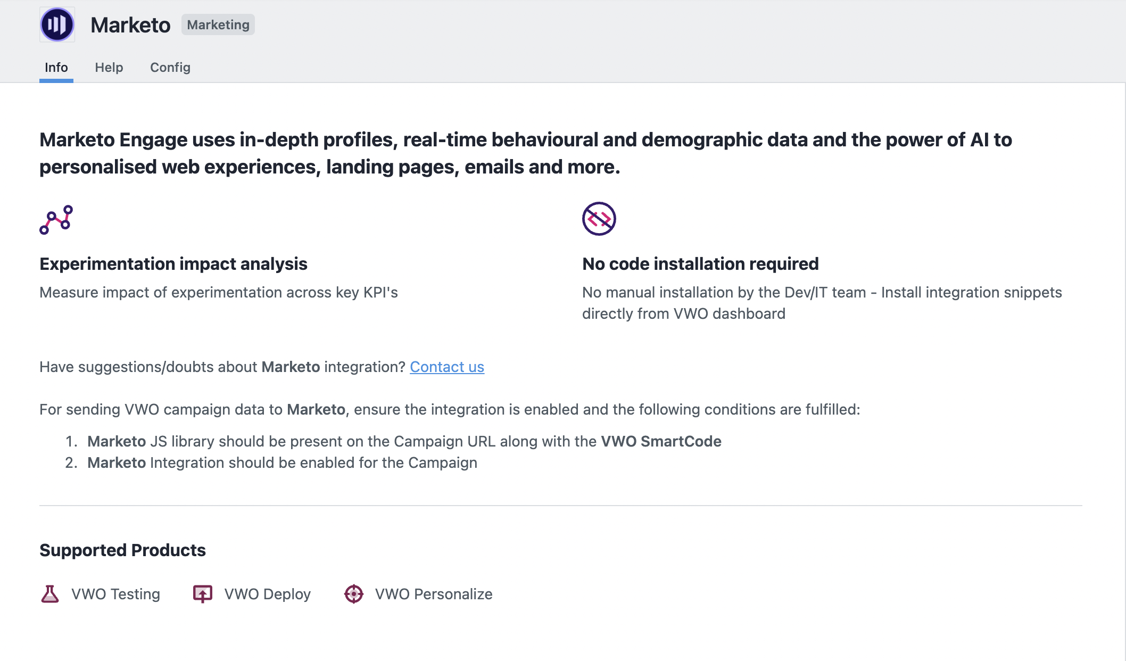This screenshot has height=661, width=1126.
Task: Click the For sending VWO campaign data sentence
Action: click(x=450, y=409)
